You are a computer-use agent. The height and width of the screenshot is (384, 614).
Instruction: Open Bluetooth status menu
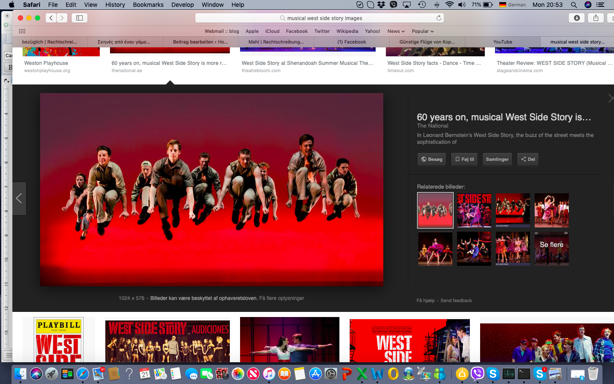click(x=437, y=5)
